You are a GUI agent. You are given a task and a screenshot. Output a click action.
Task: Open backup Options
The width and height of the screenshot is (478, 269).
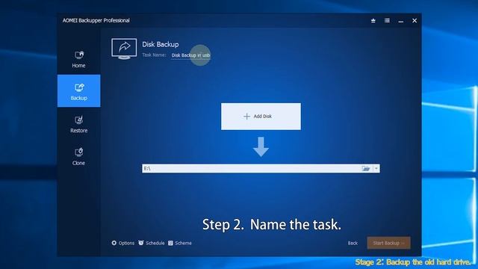pyautogui.click(x=122, y=243)
